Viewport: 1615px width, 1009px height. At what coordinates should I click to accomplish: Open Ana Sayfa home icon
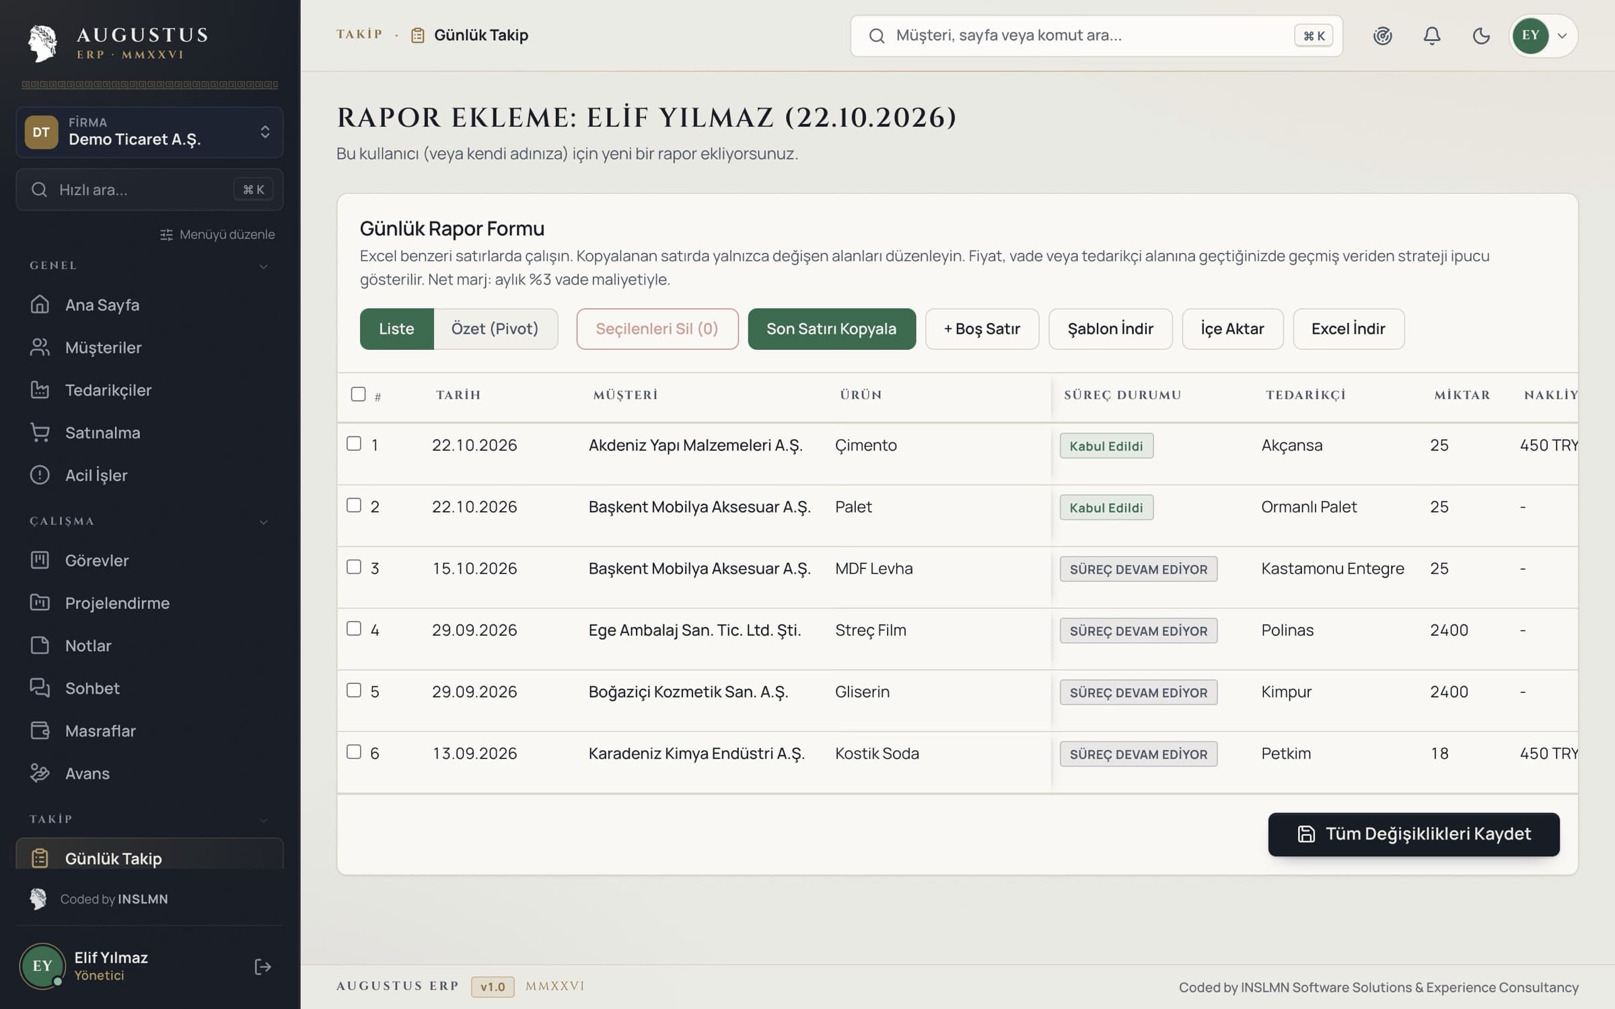point(40,305)
